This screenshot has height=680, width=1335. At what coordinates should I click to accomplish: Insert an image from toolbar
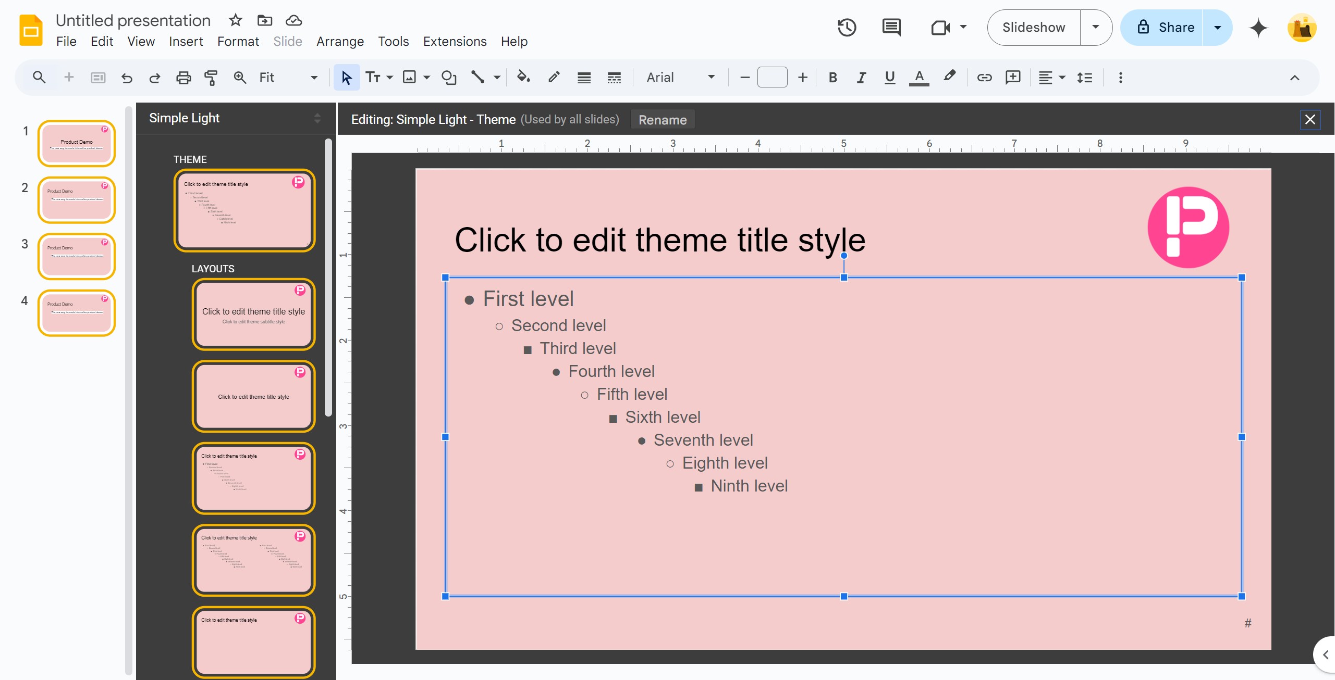pyautogui.click(x=410, y=78)
